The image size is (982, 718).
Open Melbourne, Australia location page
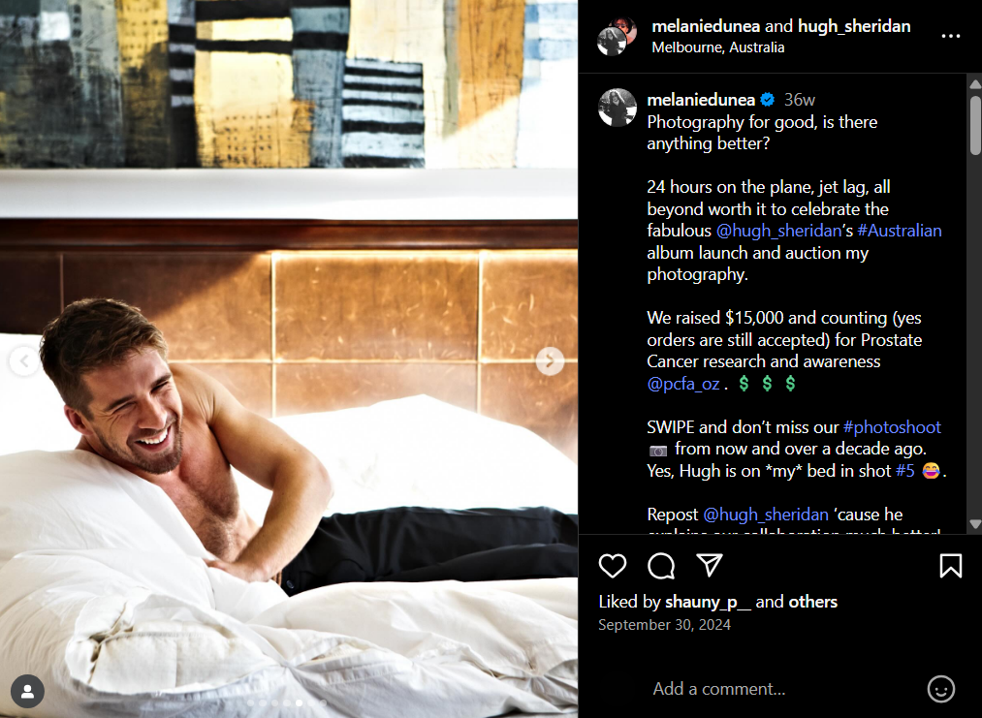point(717,47)
